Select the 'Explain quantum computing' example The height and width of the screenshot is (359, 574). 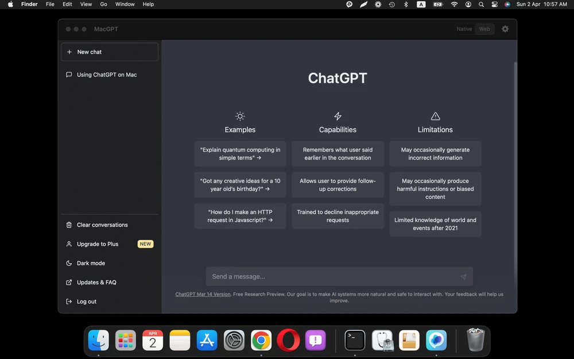tap(240, 154)
